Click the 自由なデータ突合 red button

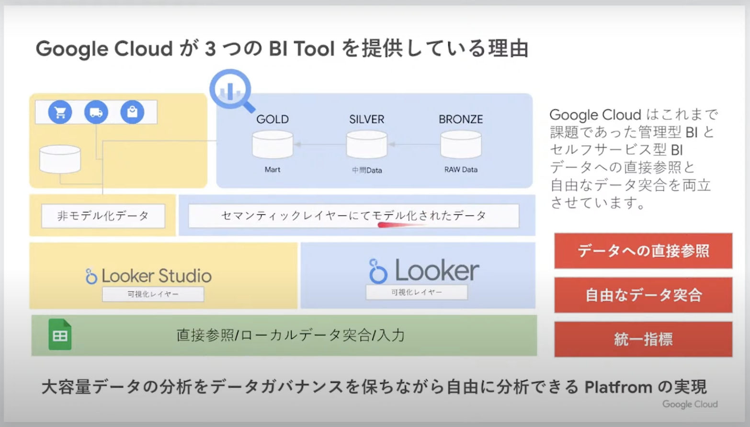[643, 295]
